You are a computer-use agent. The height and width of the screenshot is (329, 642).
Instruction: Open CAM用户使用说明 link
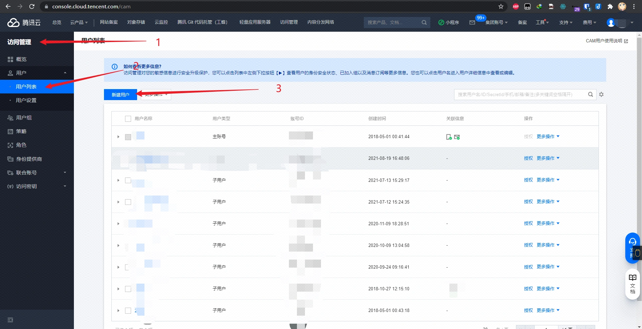point(607,41)
